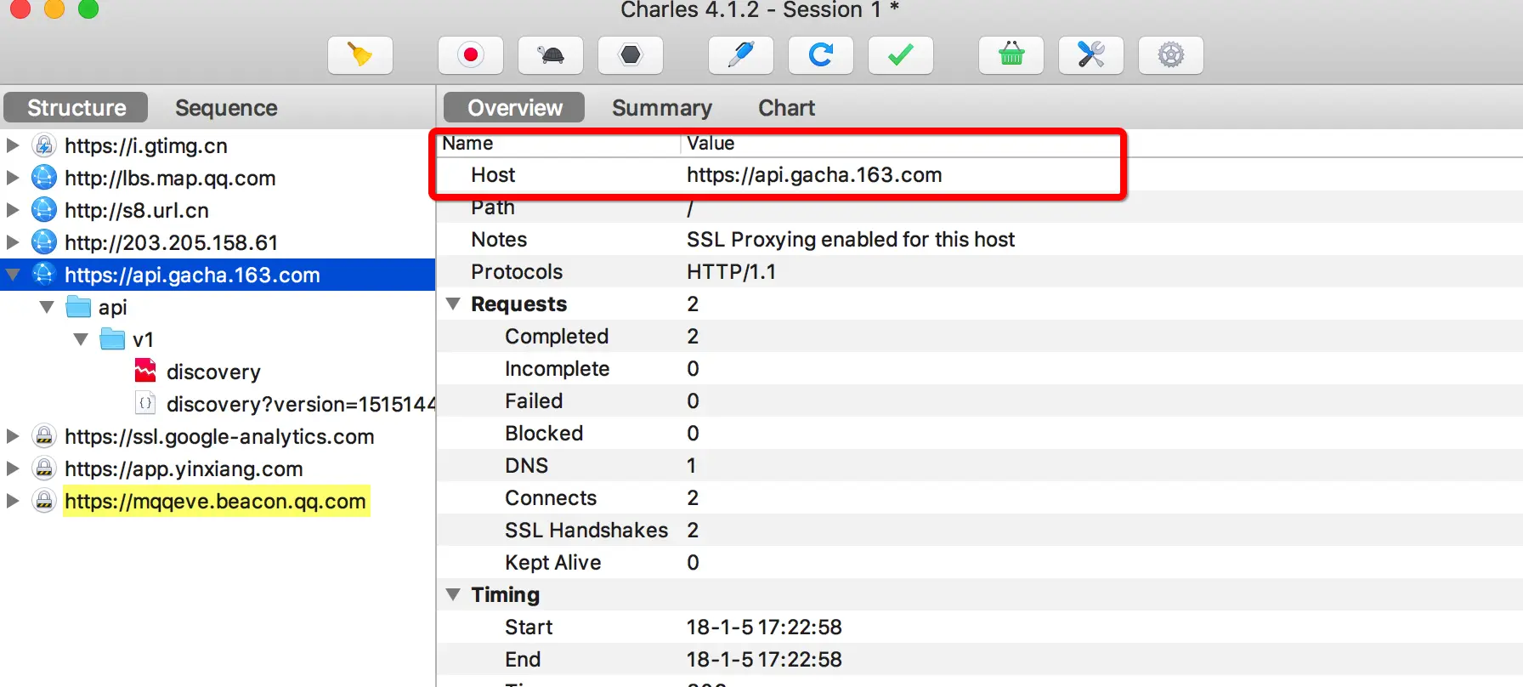This screenshot has width=1523, height=687.
Task: Switch to the Sequence tab
Action: 226,108
